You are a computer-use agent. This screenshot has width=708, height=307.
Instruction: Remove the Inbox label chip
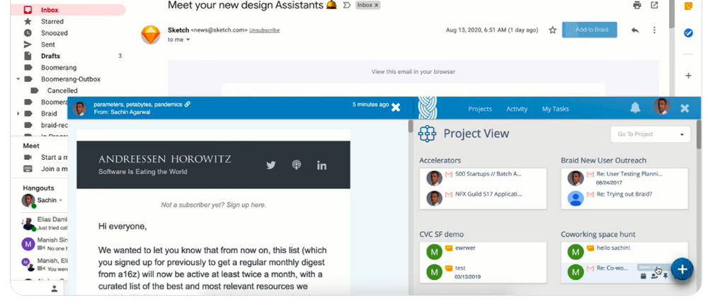(376, 5)
